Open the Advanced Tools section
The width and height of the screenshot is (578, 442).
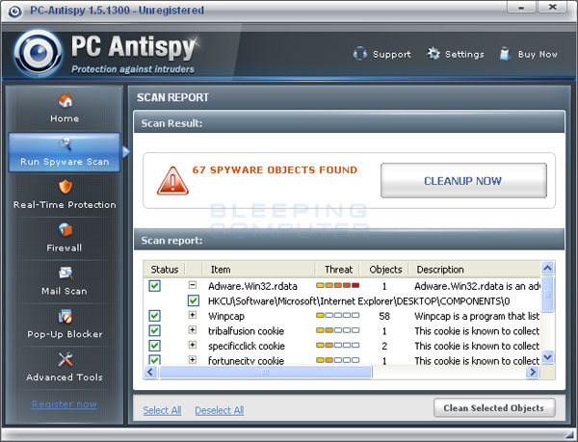(65, 368)
